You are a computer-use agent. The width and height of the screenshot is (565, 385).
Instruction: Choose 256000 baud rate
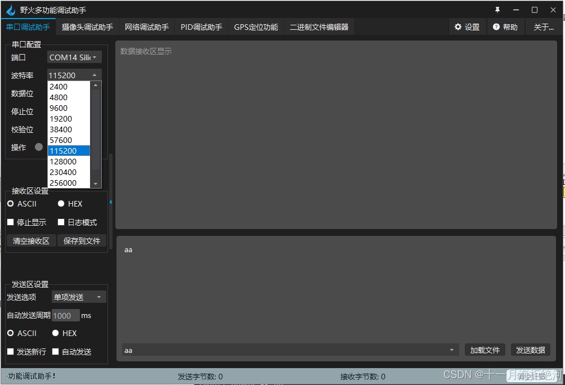[69, 183]
